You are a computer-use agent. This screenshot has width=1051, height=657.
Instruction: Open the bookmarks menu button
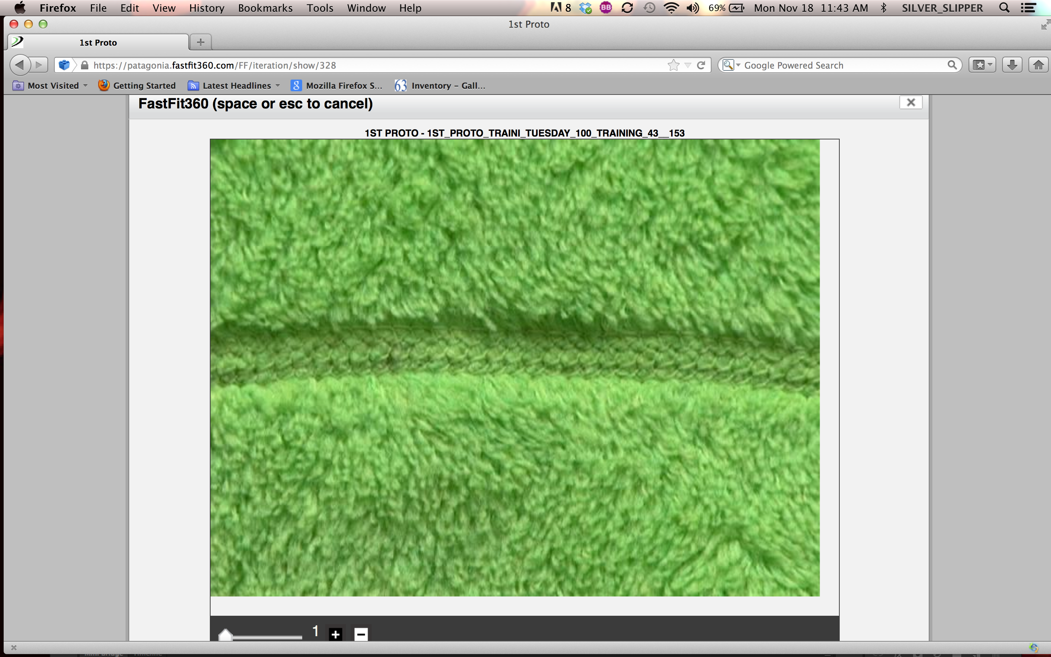[x=982, y=65]
